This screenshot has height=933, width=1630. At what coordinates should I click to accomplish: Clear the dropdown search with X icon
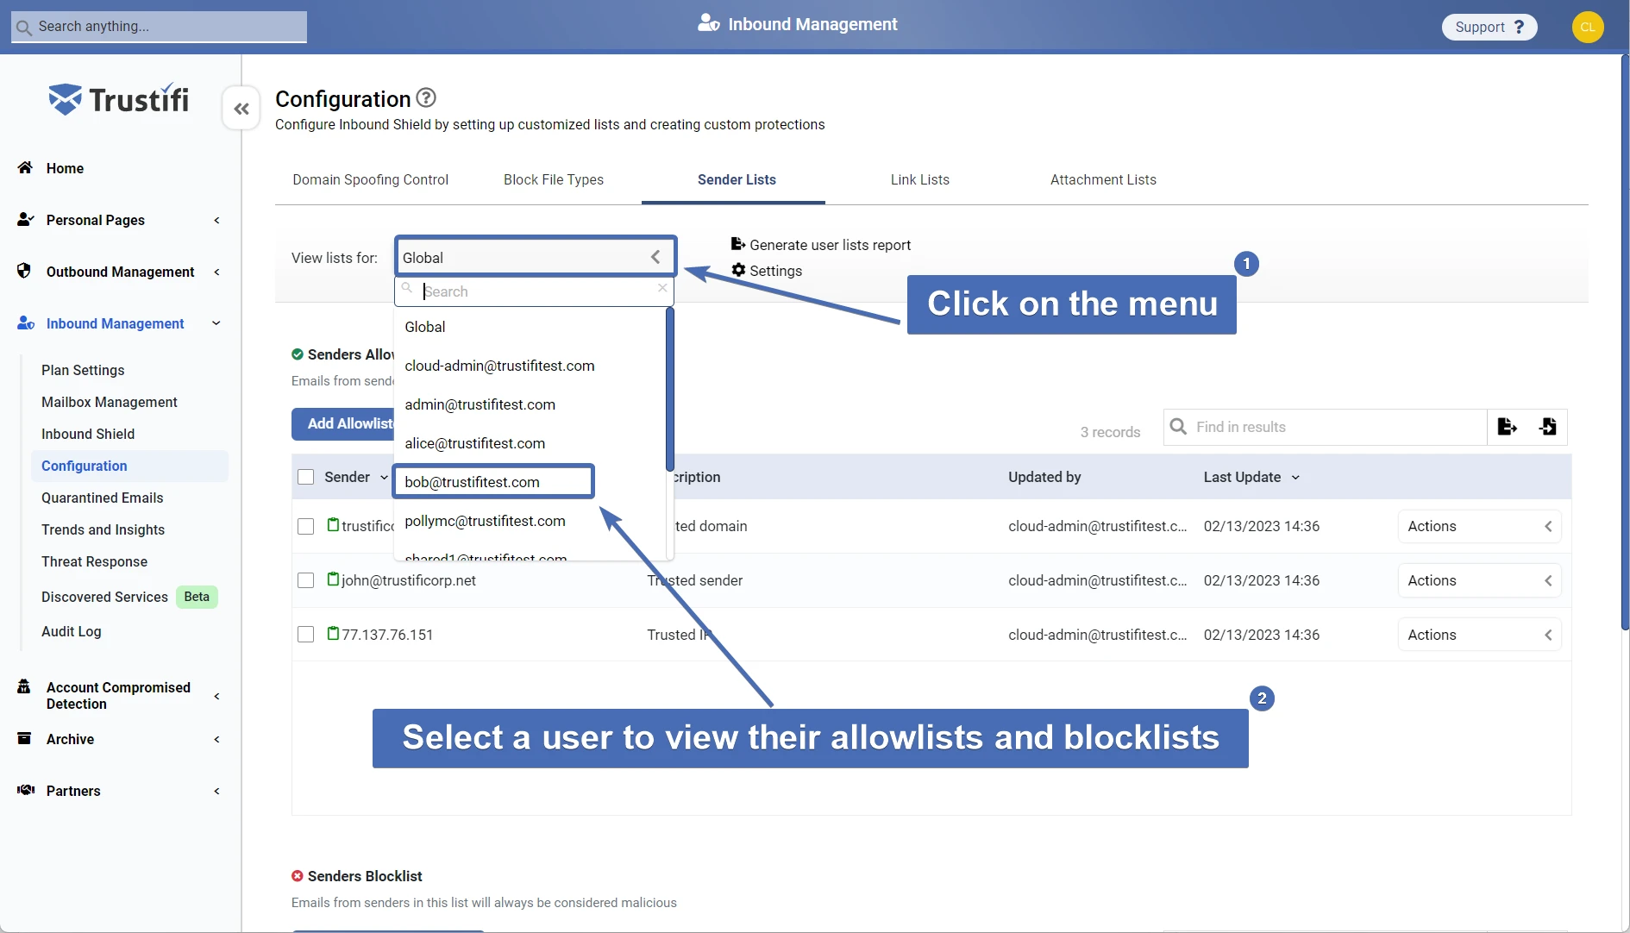point(662,288)
